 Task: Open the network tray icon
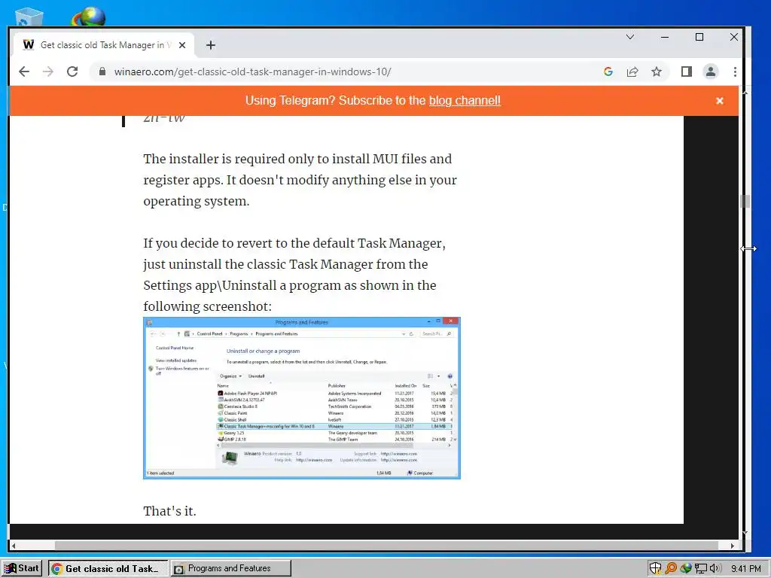700,569
